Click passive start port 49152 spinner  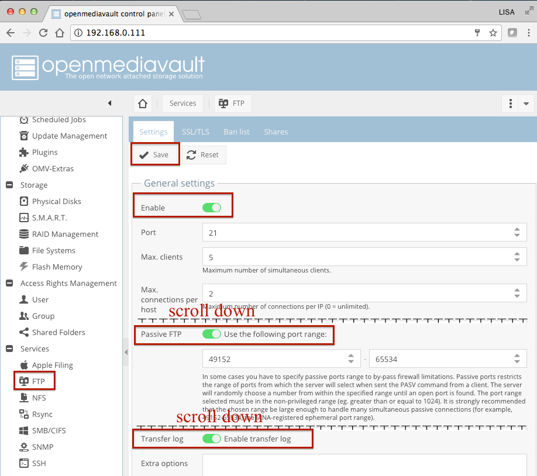(x=351, y=358)
